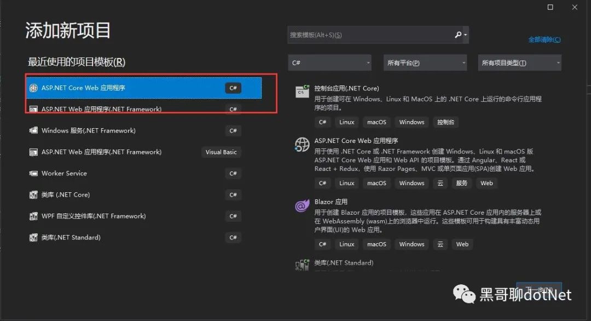The image size is (591, 321).
Task: Click the C# badge on Windows 服务 row
Action: 233,130
